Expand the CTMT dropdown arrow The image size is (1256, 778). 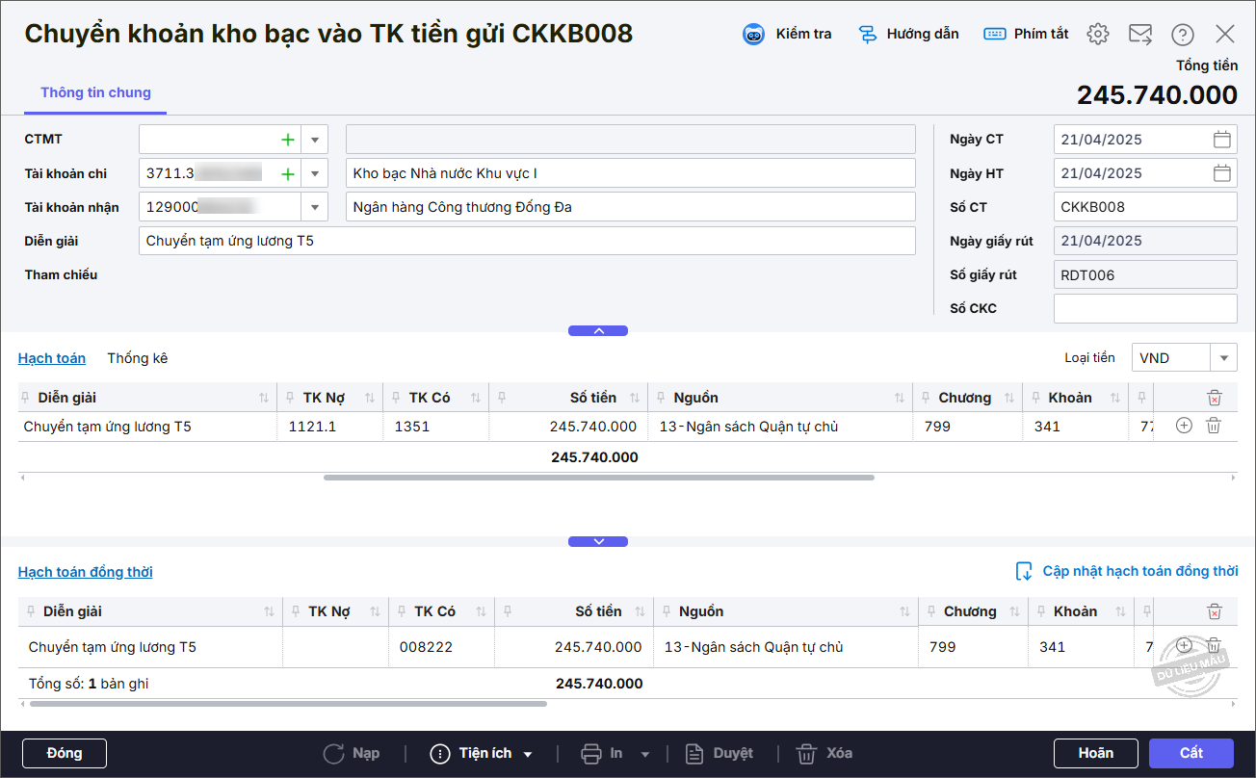click(x=315, y=140)
